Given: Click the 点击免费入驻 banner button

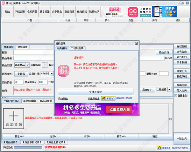Looking at the screenshot, I should (119, 110).
